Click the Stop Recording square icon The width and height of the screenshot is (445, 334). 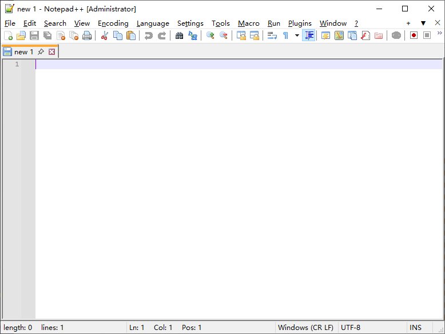pyautogui.click(x=427, y=36)
